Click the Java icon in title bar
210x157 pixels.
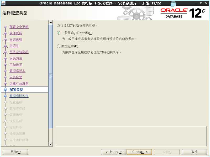coord(3,3)
